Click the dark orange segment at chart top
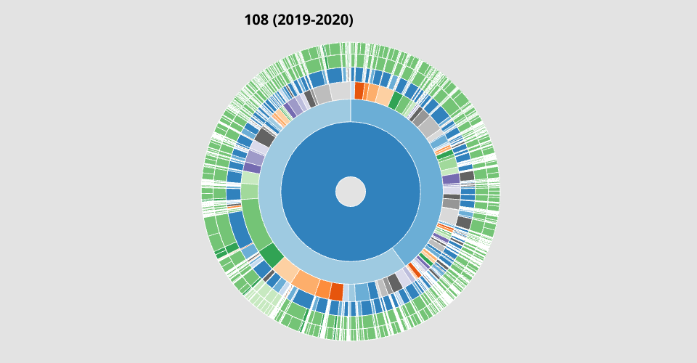The image size is (697, 363). (359, 91)
